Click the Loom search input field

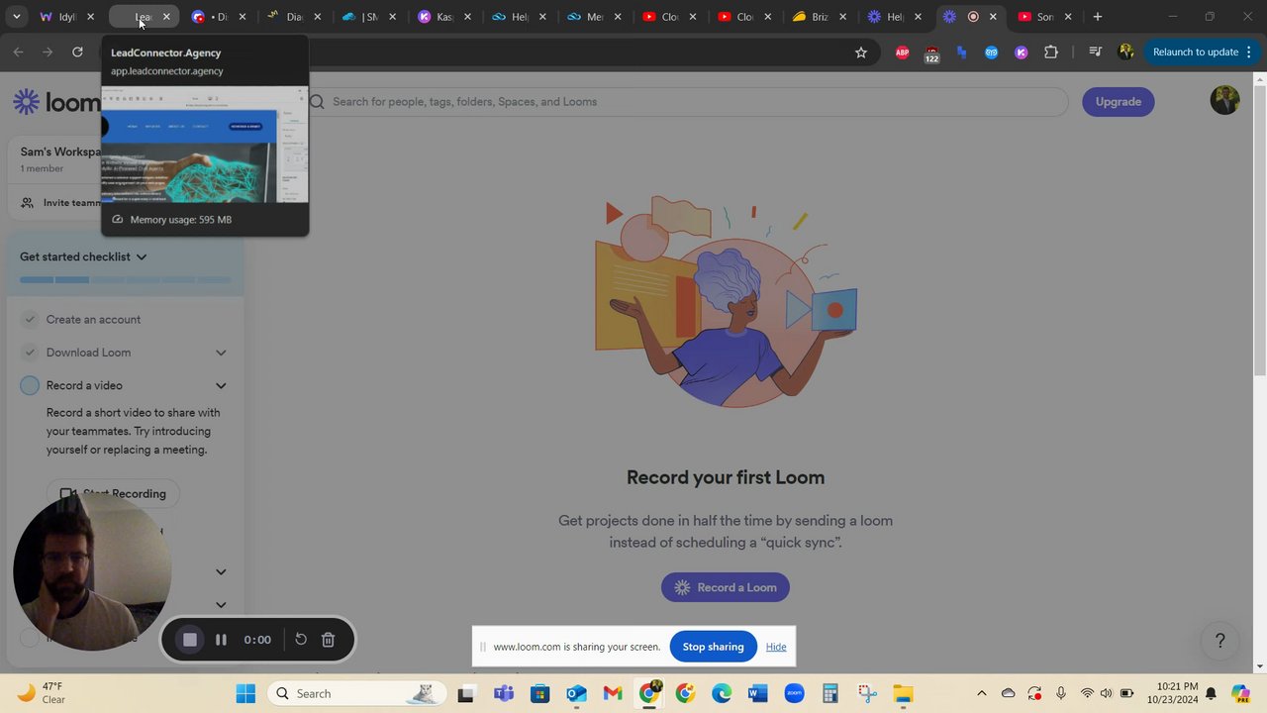(687, 101)
